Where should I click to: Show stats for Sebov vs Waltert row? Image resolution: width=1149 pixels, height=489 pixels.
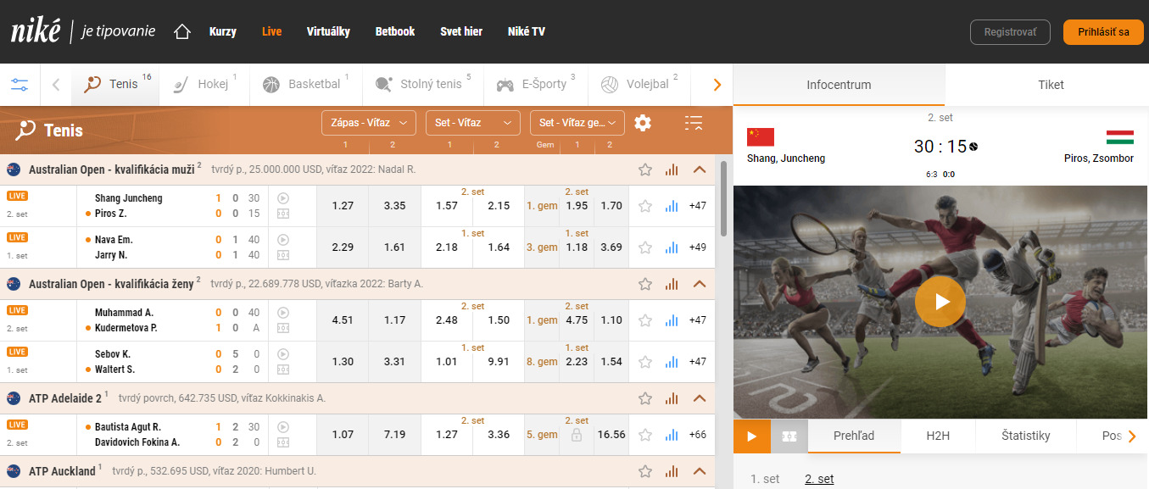point(672,362)
